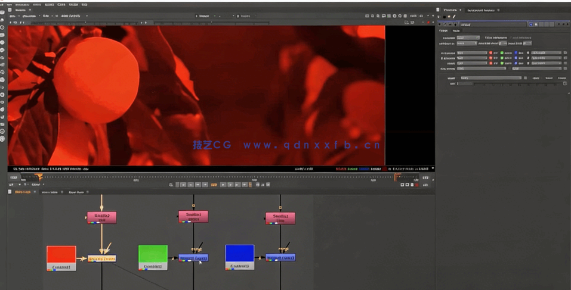Viewport: 571px width, 290px height.
Task: Open the Image nodes icon atop left toolbar
Action: [2, 13]
